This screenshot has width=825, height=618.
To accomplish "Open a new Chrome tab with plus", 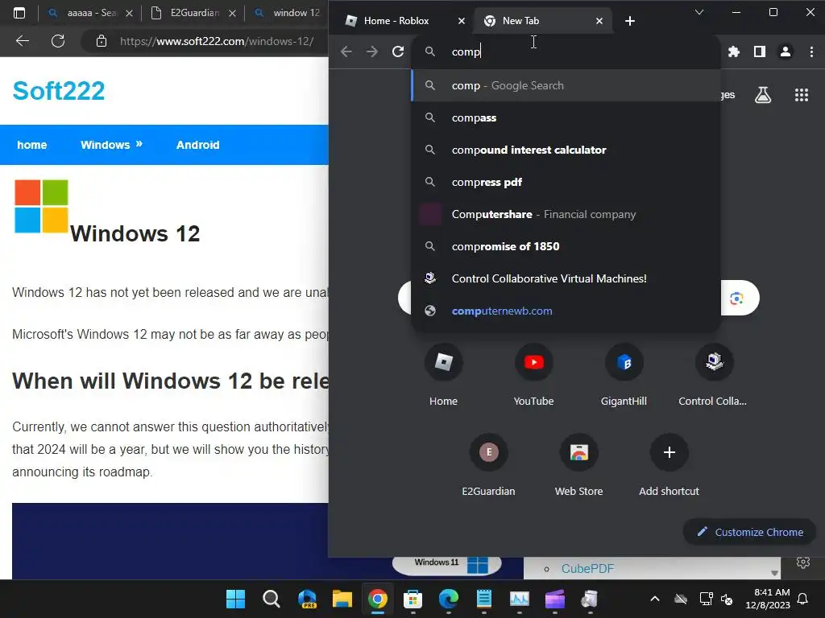I will (x=630, y=21).
